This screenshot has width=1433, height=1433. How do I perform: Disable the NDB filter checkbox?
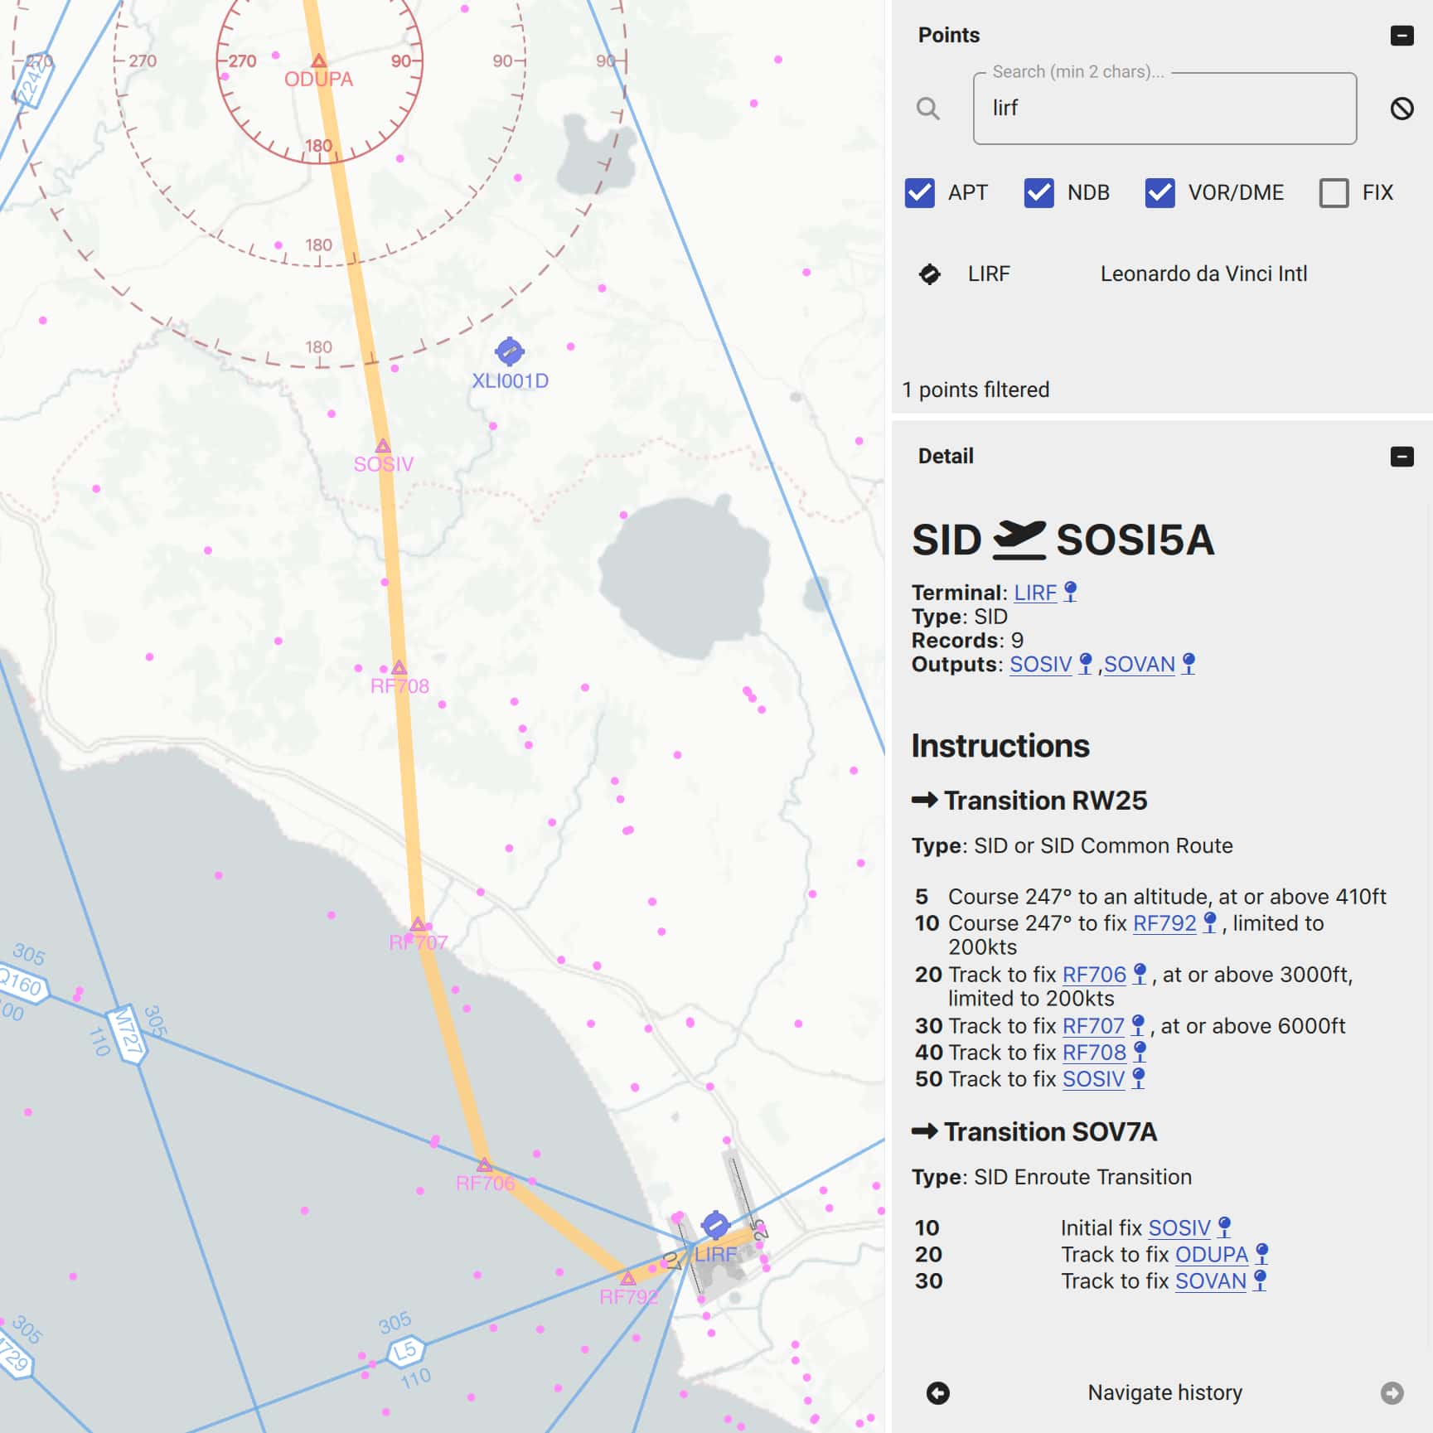click(1037, 193)
